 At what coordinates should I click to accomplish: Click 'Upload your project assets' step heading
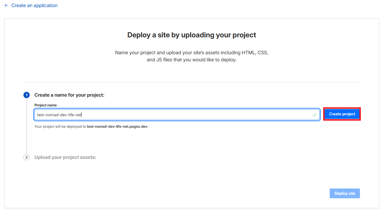coord(65,157)
